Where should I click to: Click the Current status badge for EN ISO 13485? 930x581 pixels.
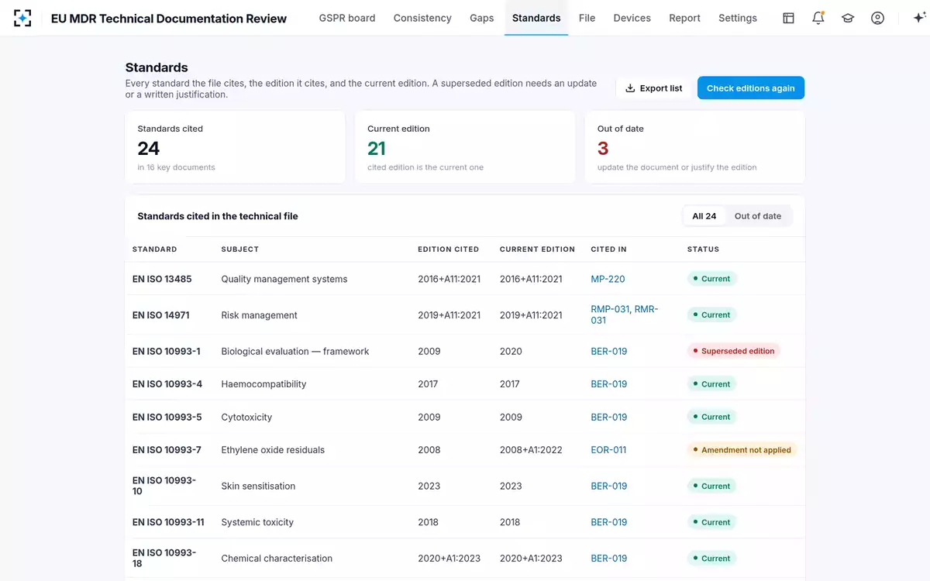click(711, 279)
